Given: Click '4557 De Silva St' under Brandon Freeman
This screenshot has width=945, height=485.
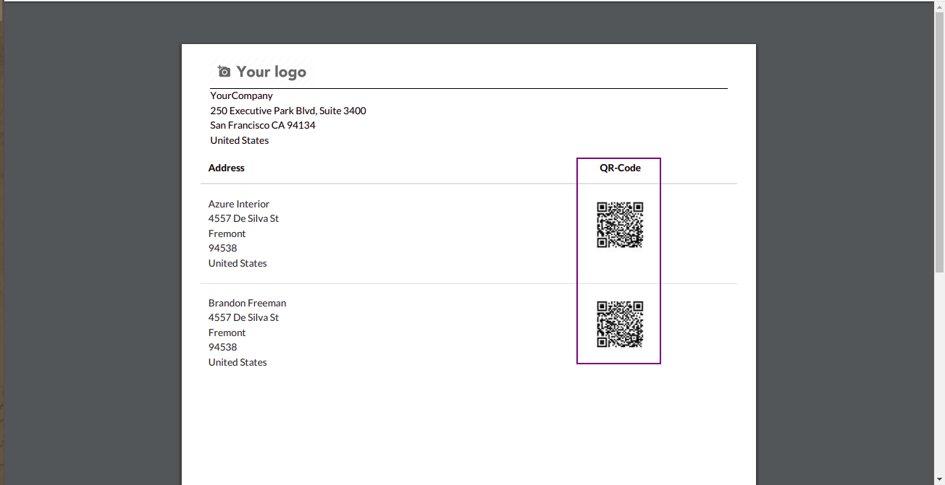Looking at the screenshot, I should (x=243, y=317).
